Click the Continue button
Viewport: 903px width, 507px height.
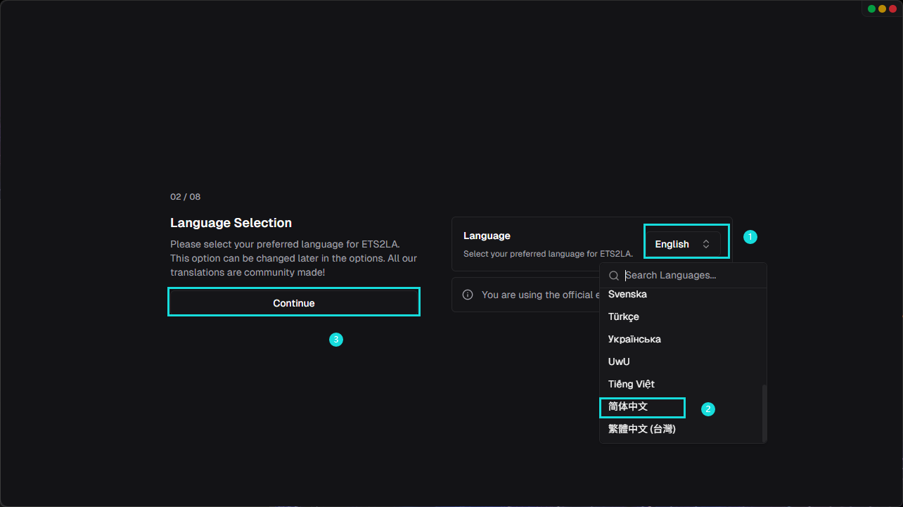pos(294,303)
